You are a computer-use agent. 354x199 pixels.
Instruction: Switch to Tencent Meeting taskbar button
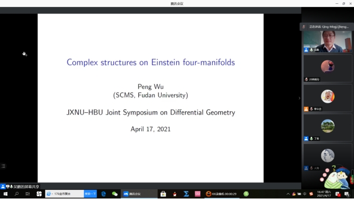point(139,194)
